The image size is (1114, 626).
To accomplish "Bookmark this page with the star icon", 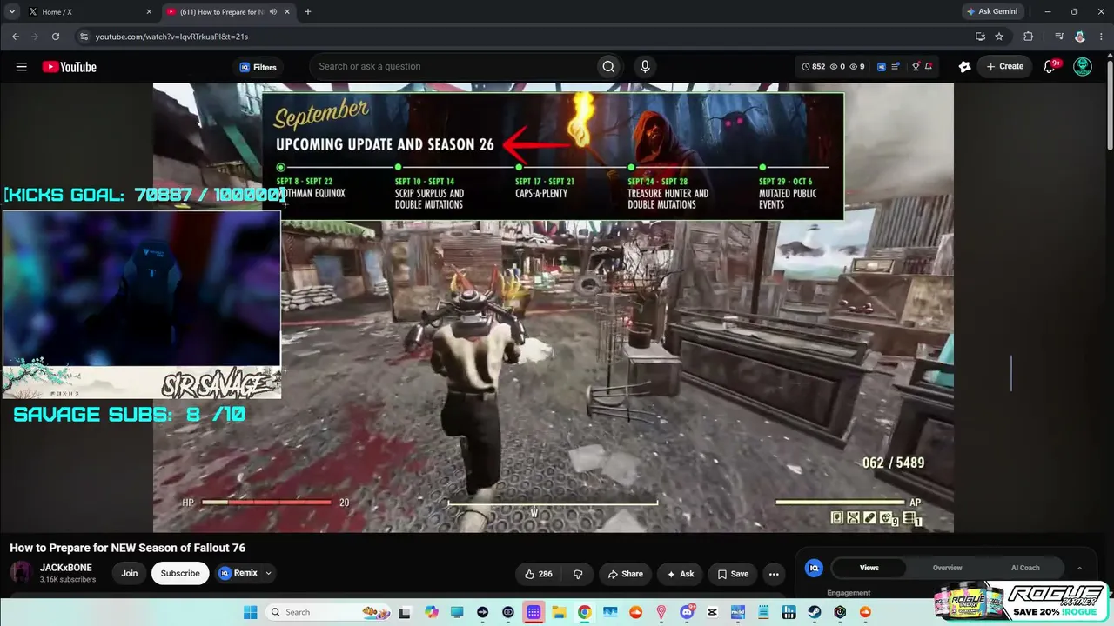I will click(x=999, y=37).
